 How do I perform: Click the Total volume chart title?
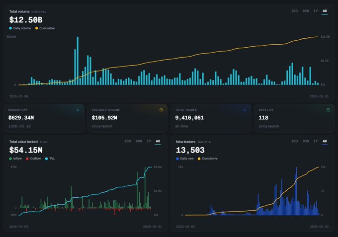click(19, 11)
